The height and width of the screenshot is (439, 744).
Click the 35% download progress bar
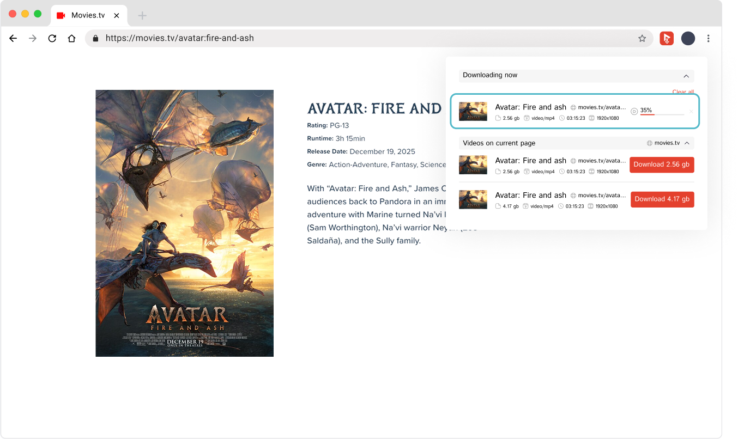tap(662, 114)
